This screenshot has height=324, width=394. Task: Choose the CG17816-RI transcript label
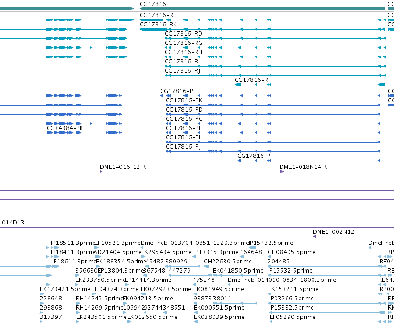click(x=182, y=62)
